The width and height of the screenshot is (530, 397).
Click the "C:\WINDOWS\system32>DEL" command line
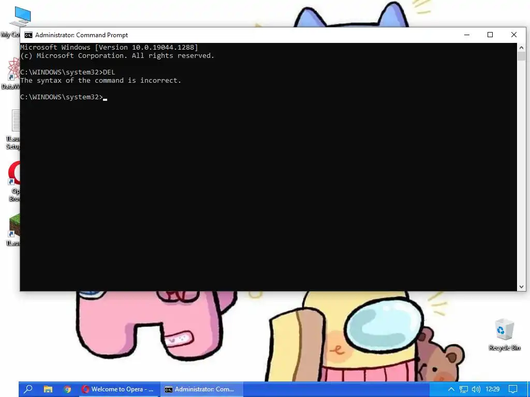[x=68, y=72]
